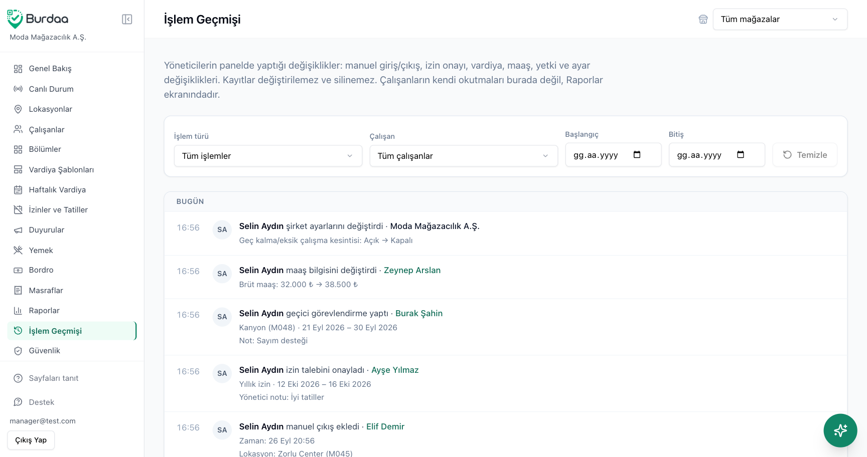Click the Çıkış Yap logout button
The height and width of the screenshot is (457, 867).
point(31,440)
